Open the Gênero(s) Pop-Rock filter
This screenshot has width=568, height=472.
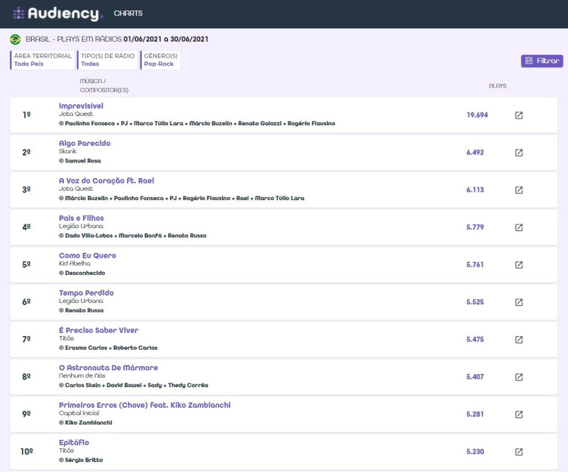click(160, 60)
